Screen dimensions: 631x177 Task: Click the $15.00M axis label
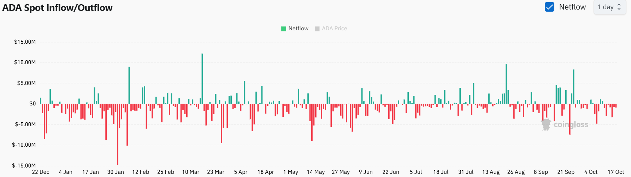point(25,42)
